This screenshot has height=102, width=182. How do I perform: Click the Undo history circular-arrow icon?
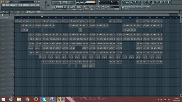145,2
